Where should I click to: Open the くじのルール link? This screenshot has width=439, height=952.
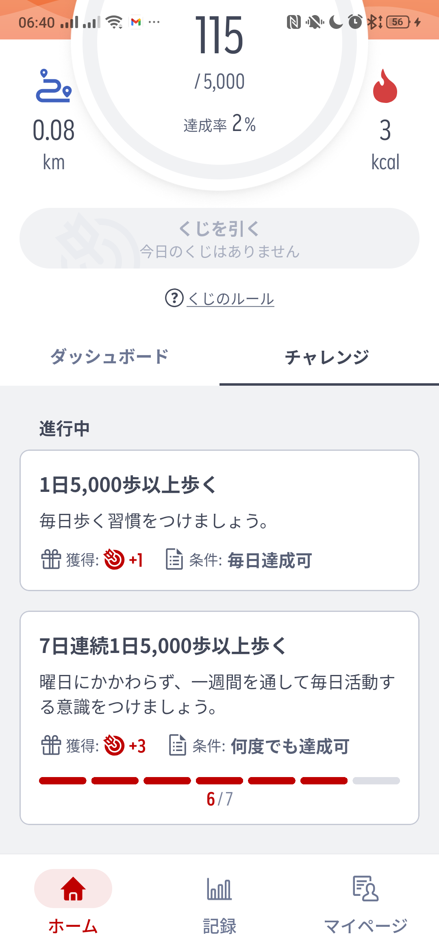[x=230, y=299]
